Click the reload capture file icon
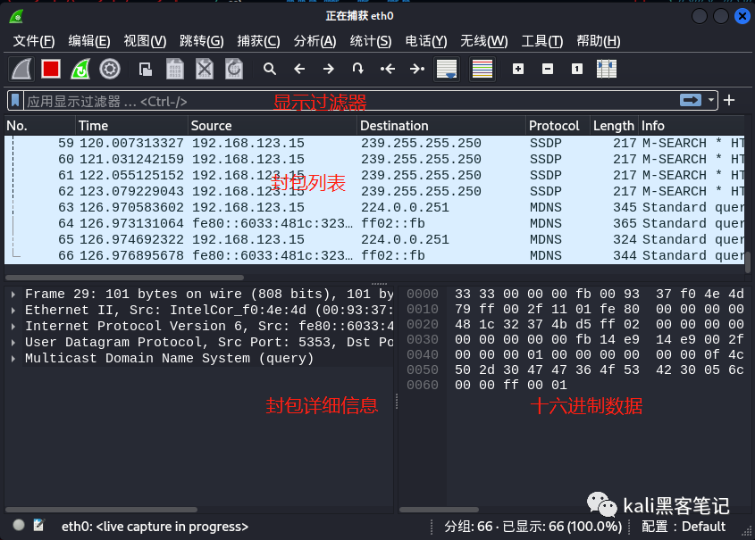Image resolution: width=755 pixels, height=540 pixels. coord(234,70)
